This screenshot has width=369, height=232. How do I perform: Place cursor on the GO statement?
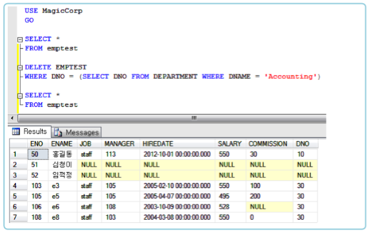coord(29,20)
